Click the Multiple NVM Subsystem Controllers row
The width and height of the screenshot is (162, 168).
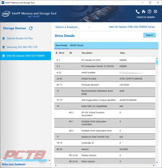click(105, 123)
